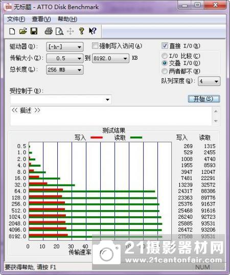Open the 总长度 256 MB dropdown
This screenshot has width=230, height=275.
click(65, 70)
